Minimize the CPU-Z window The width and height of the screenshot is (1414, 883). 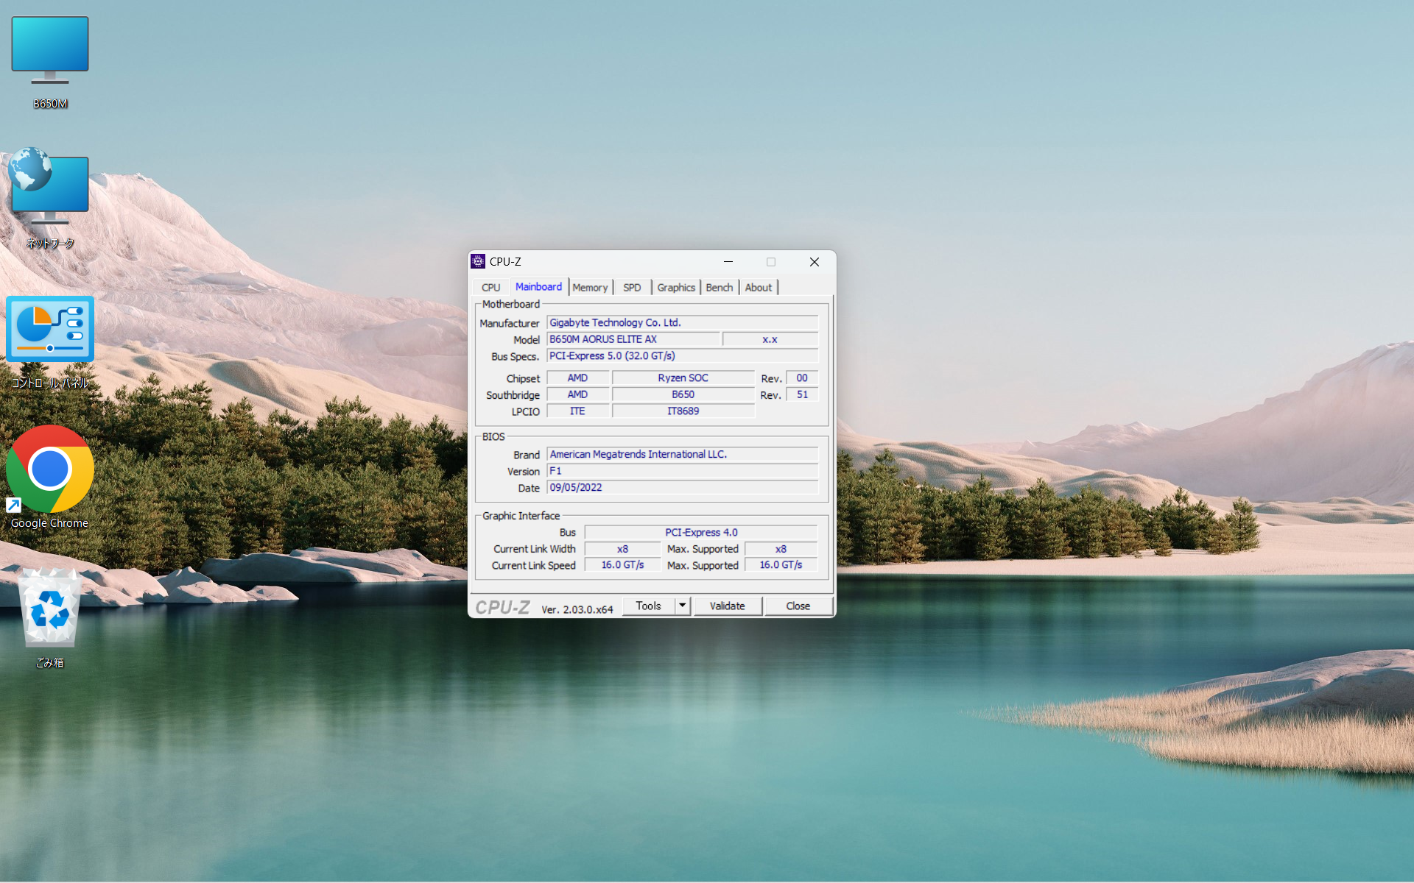coord(728,262)
